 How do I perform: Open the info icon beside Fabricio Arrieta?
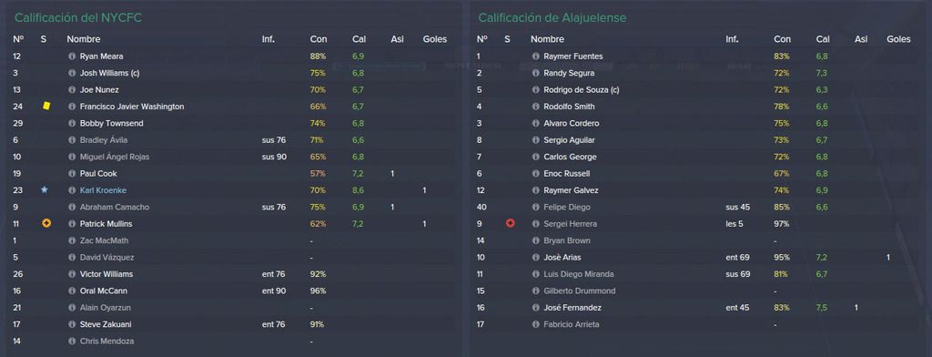click(535, 324)
